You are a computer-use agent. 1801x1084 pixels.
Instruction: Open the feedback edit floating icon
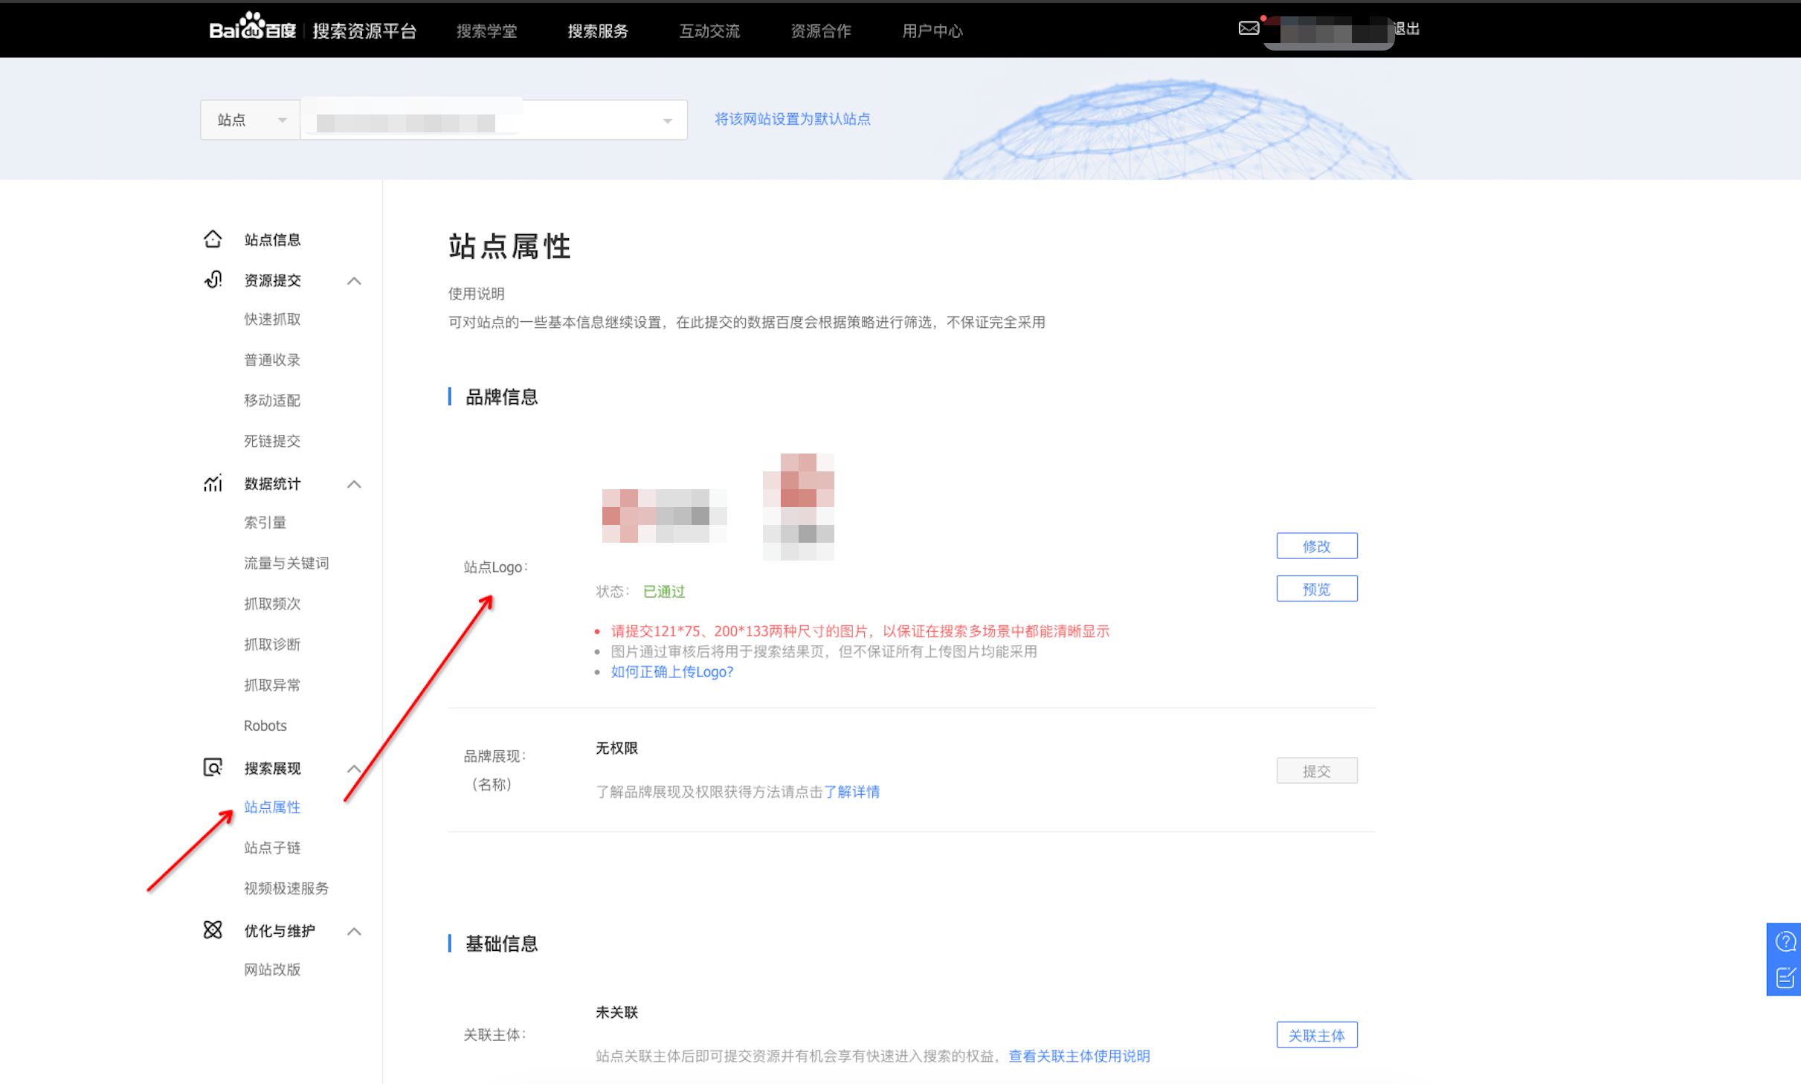(1785, 977)
